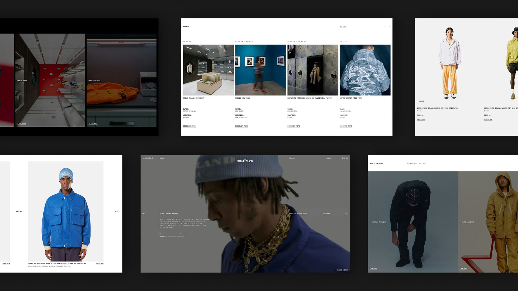The width and height of the screenshot is (518, 291).
Task: Open blue nylon canvas jacket image
Action: tap(66, 211)
